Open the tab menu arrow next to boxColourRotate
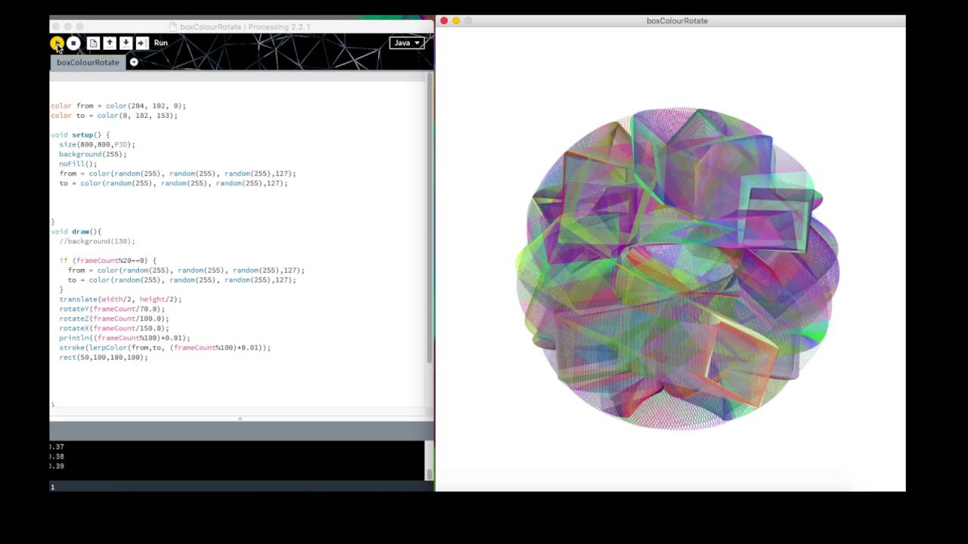This screenshot has height=544, width=968. pos(134,62)
